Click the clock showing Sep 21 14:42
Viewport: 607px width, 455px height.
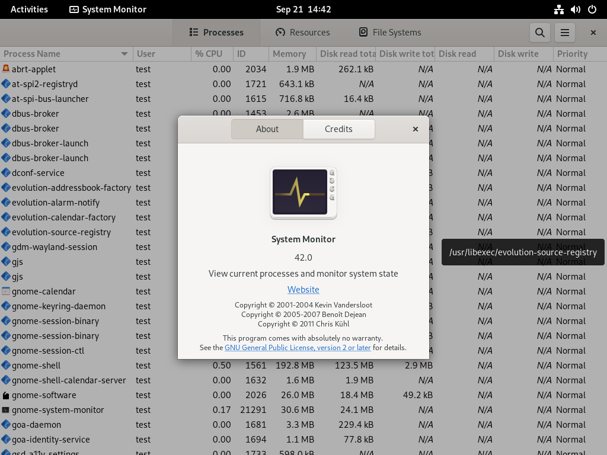tap(303, 9)
